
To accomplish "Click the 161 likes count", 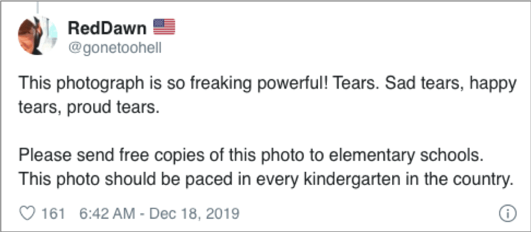I will point(52,214).
